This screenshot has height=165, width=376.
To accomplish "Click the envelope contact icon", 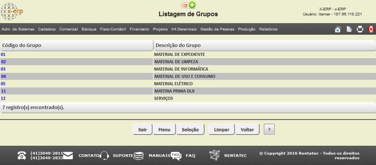I will click(x=68, y=156).
